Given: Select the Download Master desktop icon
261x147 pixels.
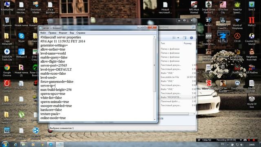Looking at the screenshot, I should (35, 8).
